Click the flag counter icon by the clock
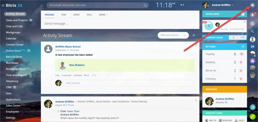Image resolution: width=258 pixels, height=122 pixels. click(182, 5)
